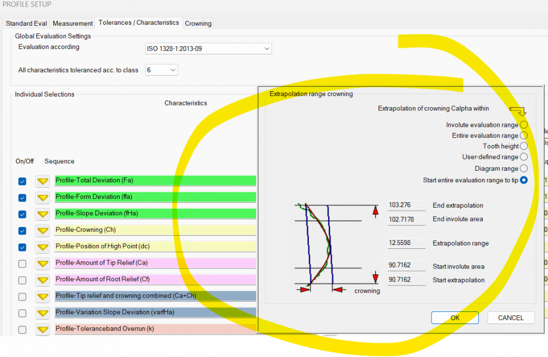The width and height of the screenshot is (548, 357).
Task: Click yellow arrow icon beside Position of High Point
Action: point(43,247)
